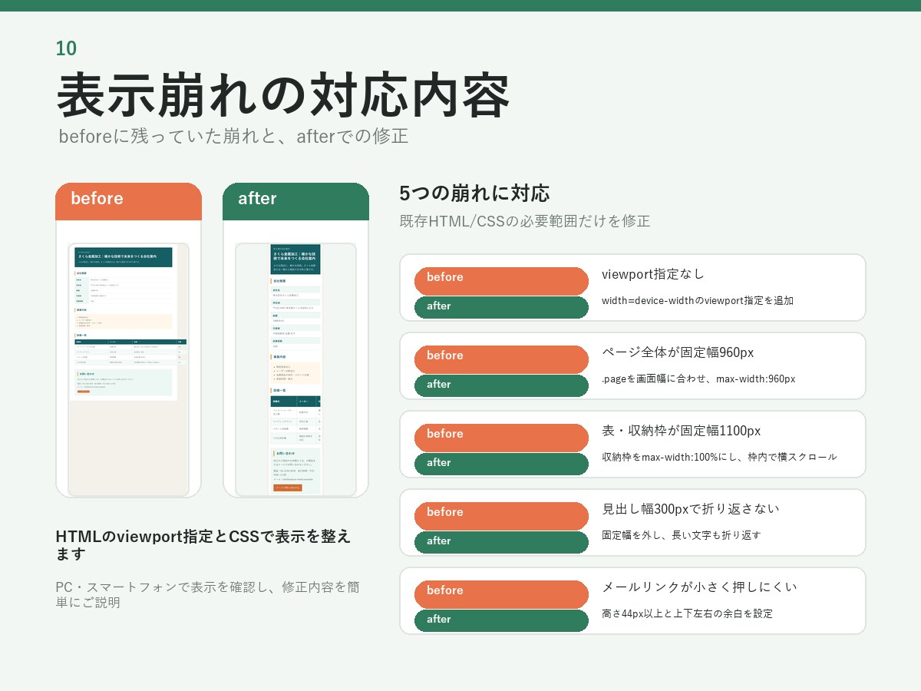This screenshot has width=921, height=691.
Task: Click subtitle beforeに残っていた崩れと、afterでの修正
Action: point(233,137)
